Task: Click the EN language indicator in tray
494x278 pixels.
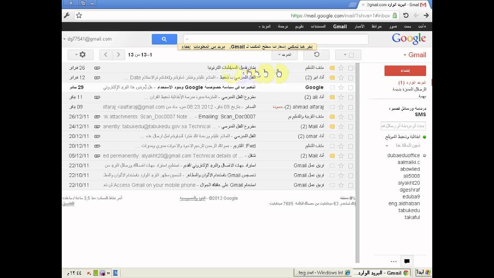Action: point(115,273)
